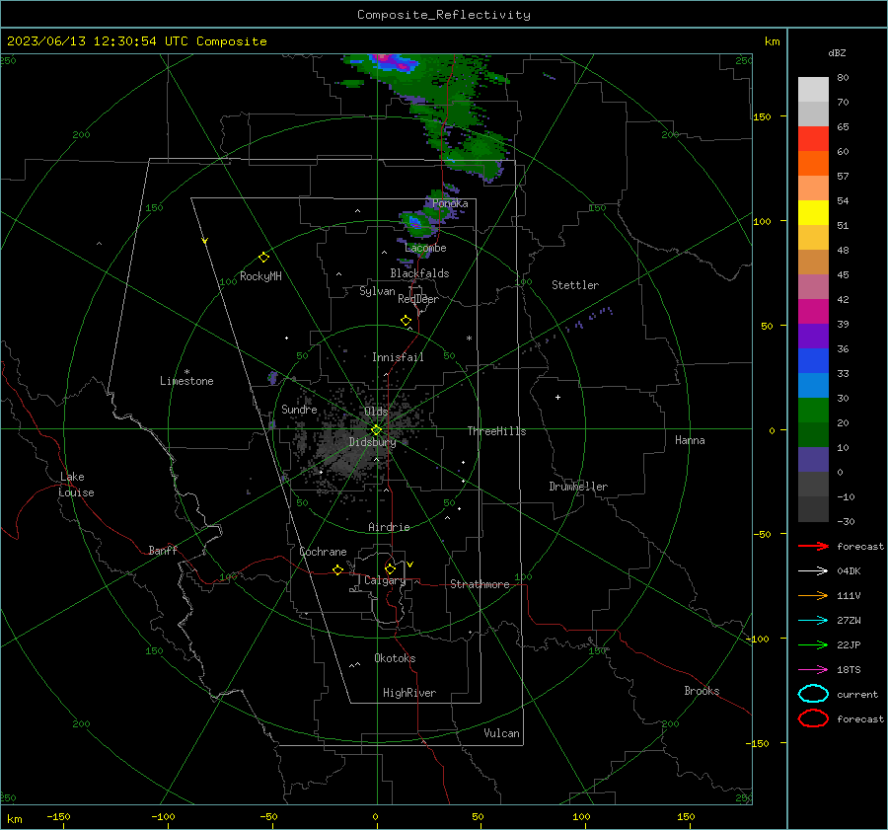Pick the red swatch between 65 and 60
888x830 pixels.
[x=813, y=139]
